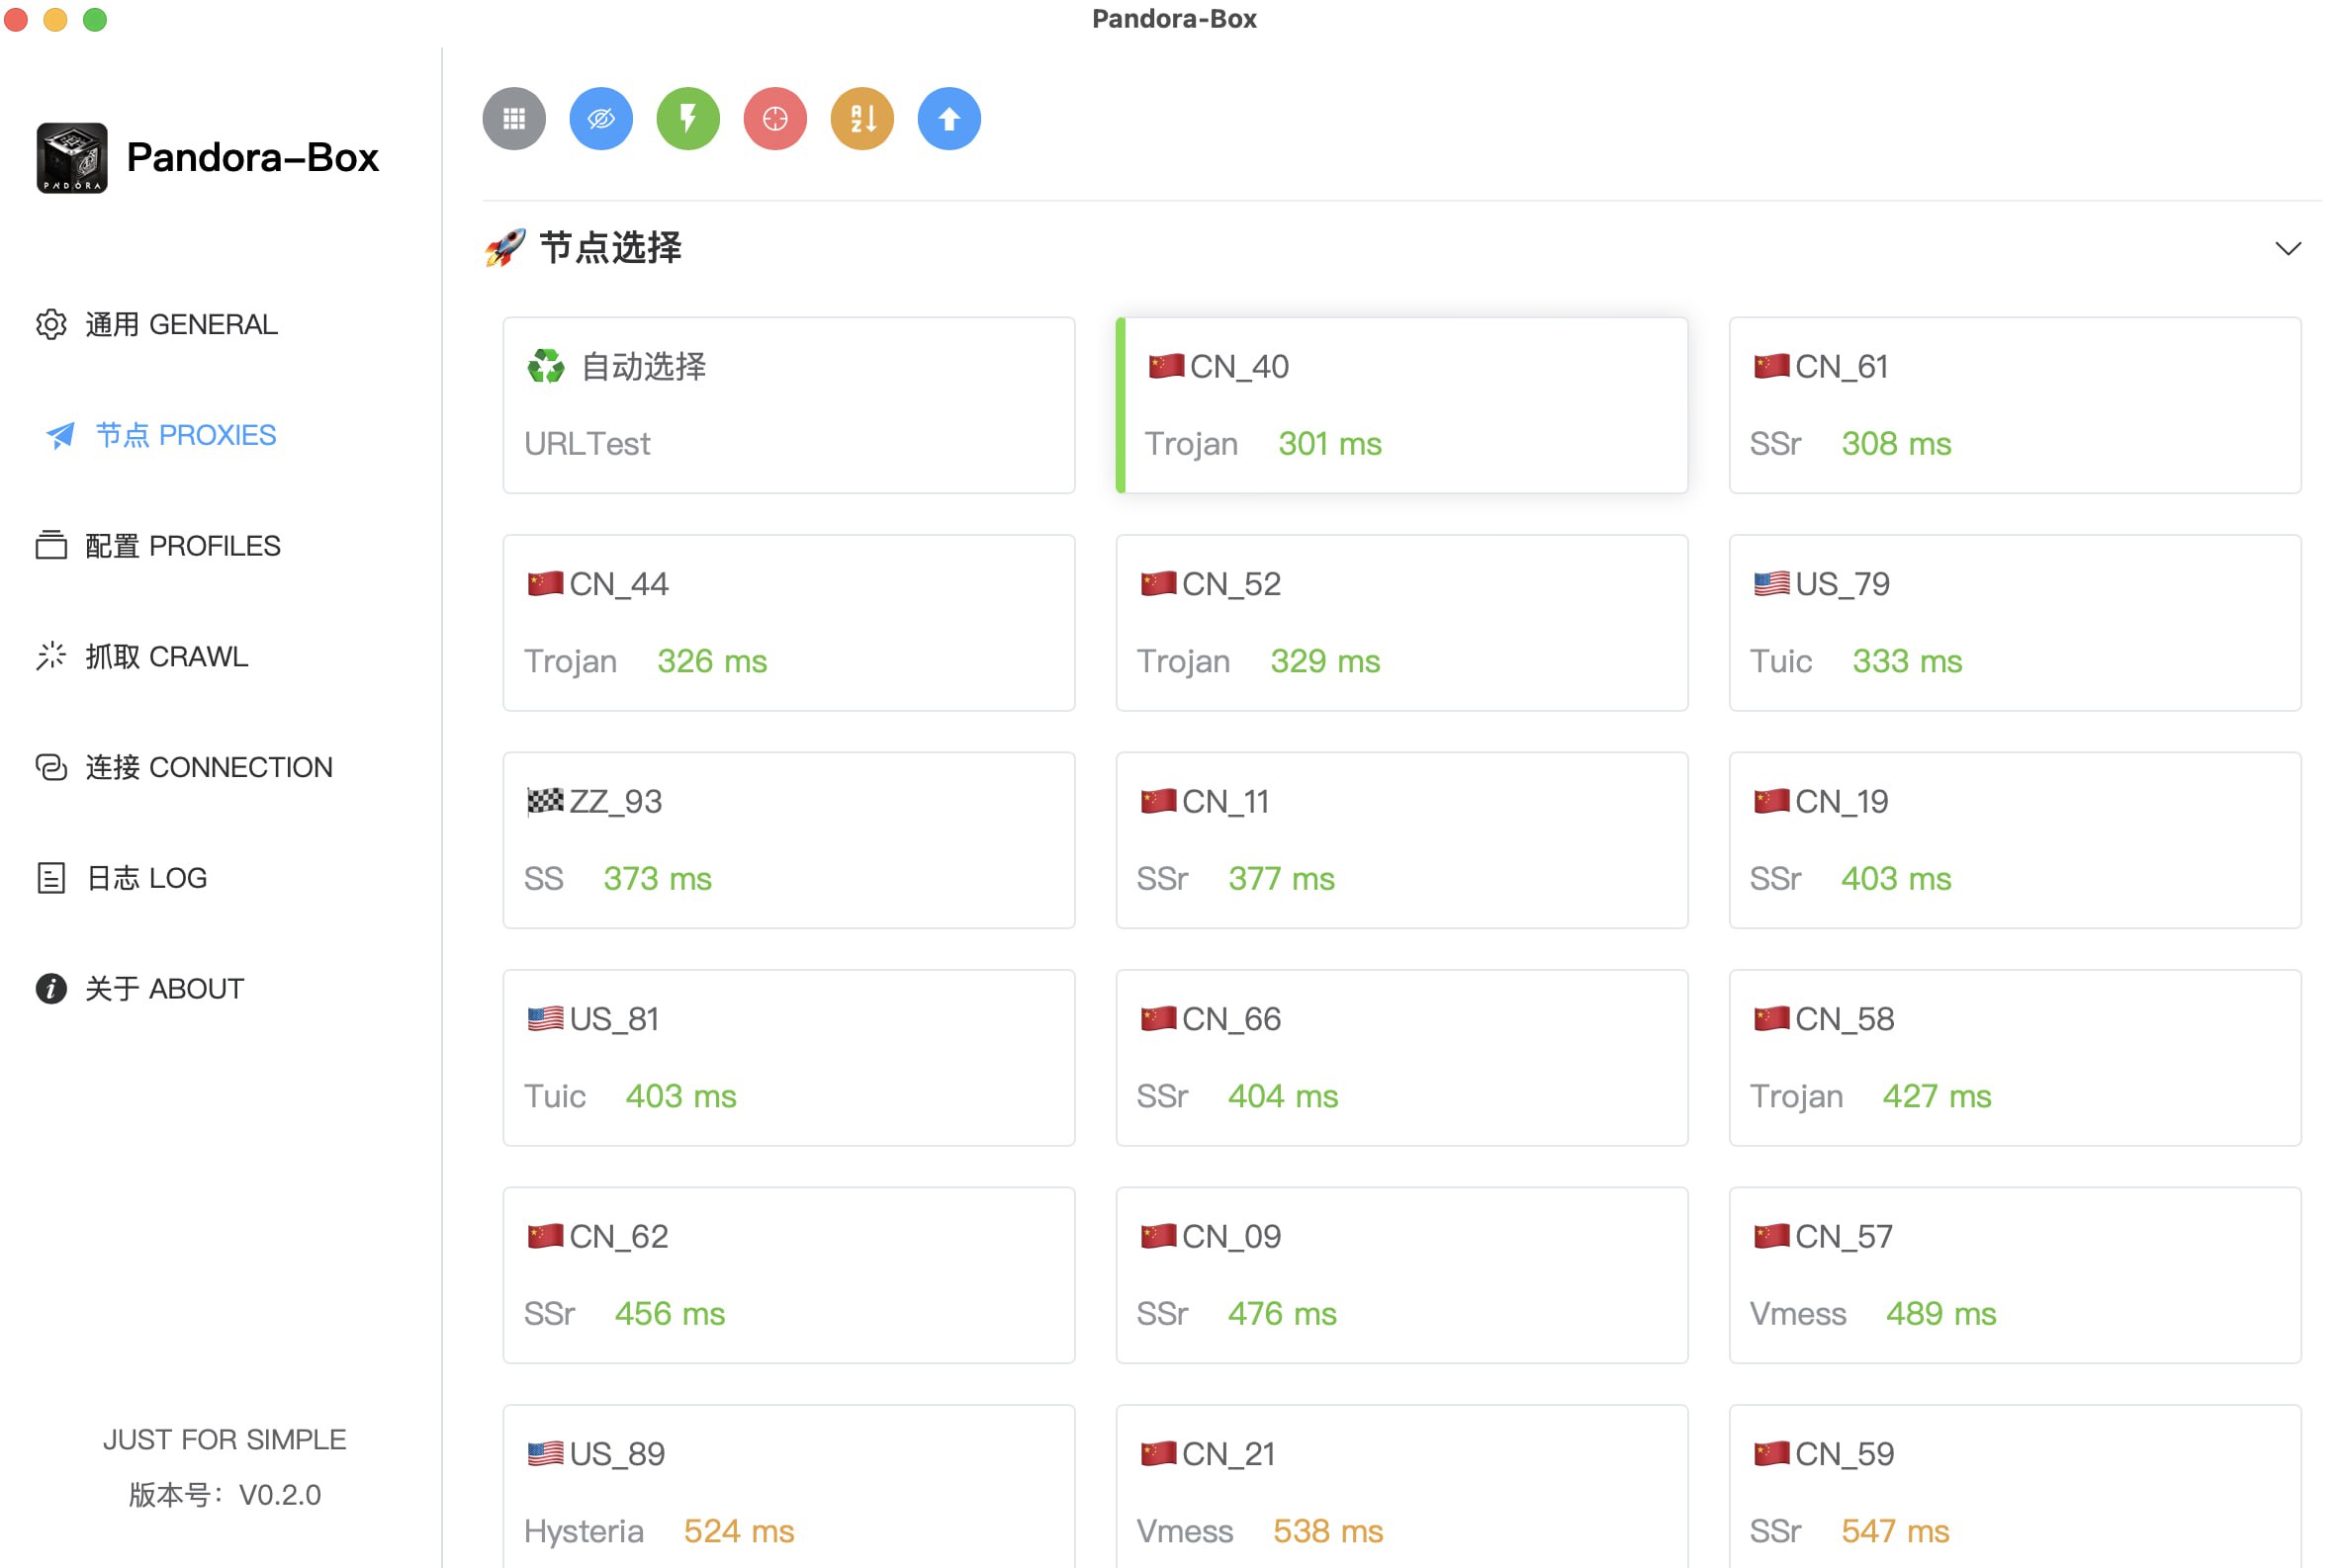Click the Pandora-Box sidebar title
The height and width of the screenshot is (1568, 2344).
tap(252, 158)
